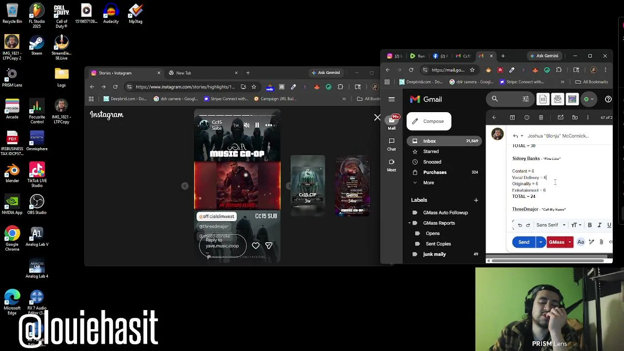Open the Meet section in Gmail
The width and height of the screenshot is (624, 351).
pos(391,165)
